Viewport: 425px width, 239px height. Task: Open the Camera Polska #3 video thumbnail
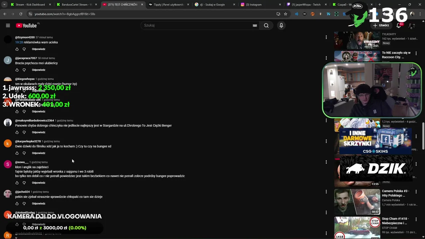pos(357,202)
